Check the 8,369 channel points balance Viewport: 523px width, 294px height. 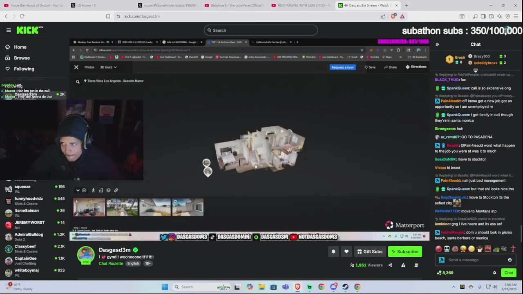(x=445, y=273)
